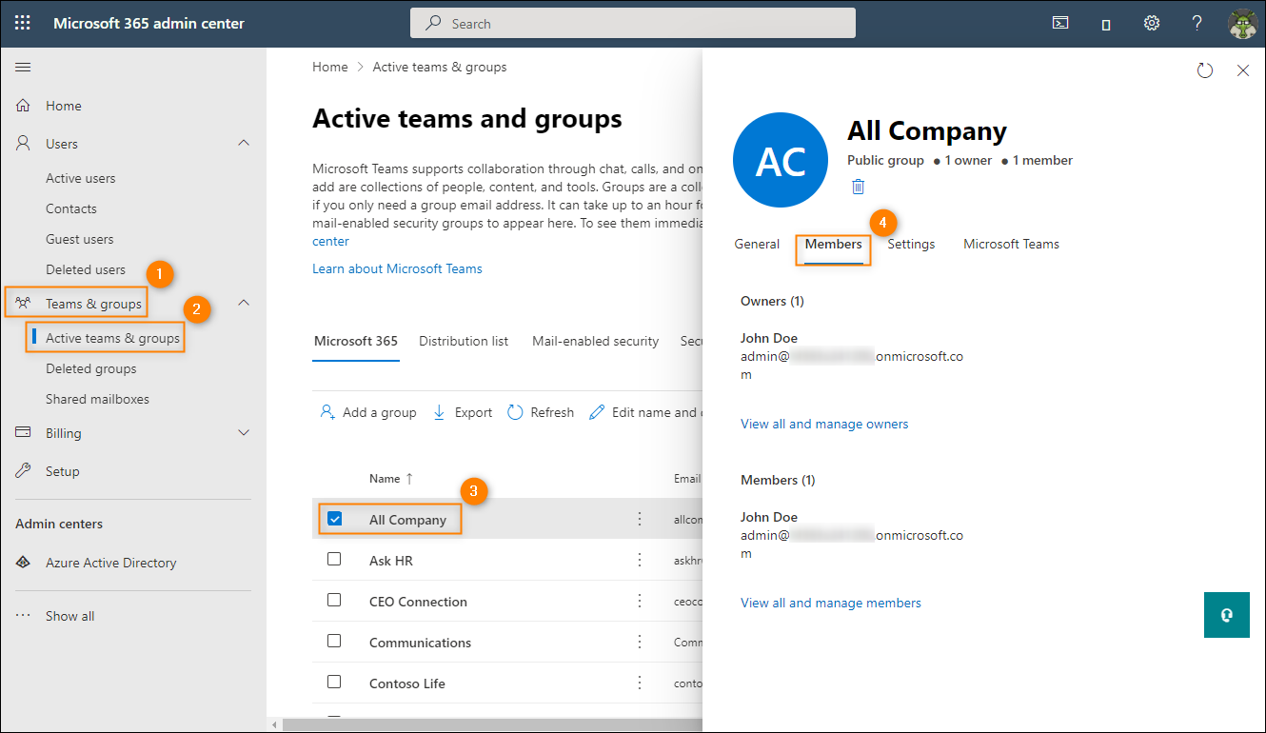Switch to the Members tab
The image size is (1266, 733).
pyautogui.click(x=834, y=245)
